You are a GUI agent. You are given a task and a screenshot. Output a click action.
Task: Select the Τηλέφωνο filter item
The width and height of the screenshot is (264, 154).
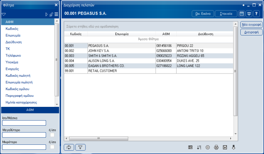(13, 56)
